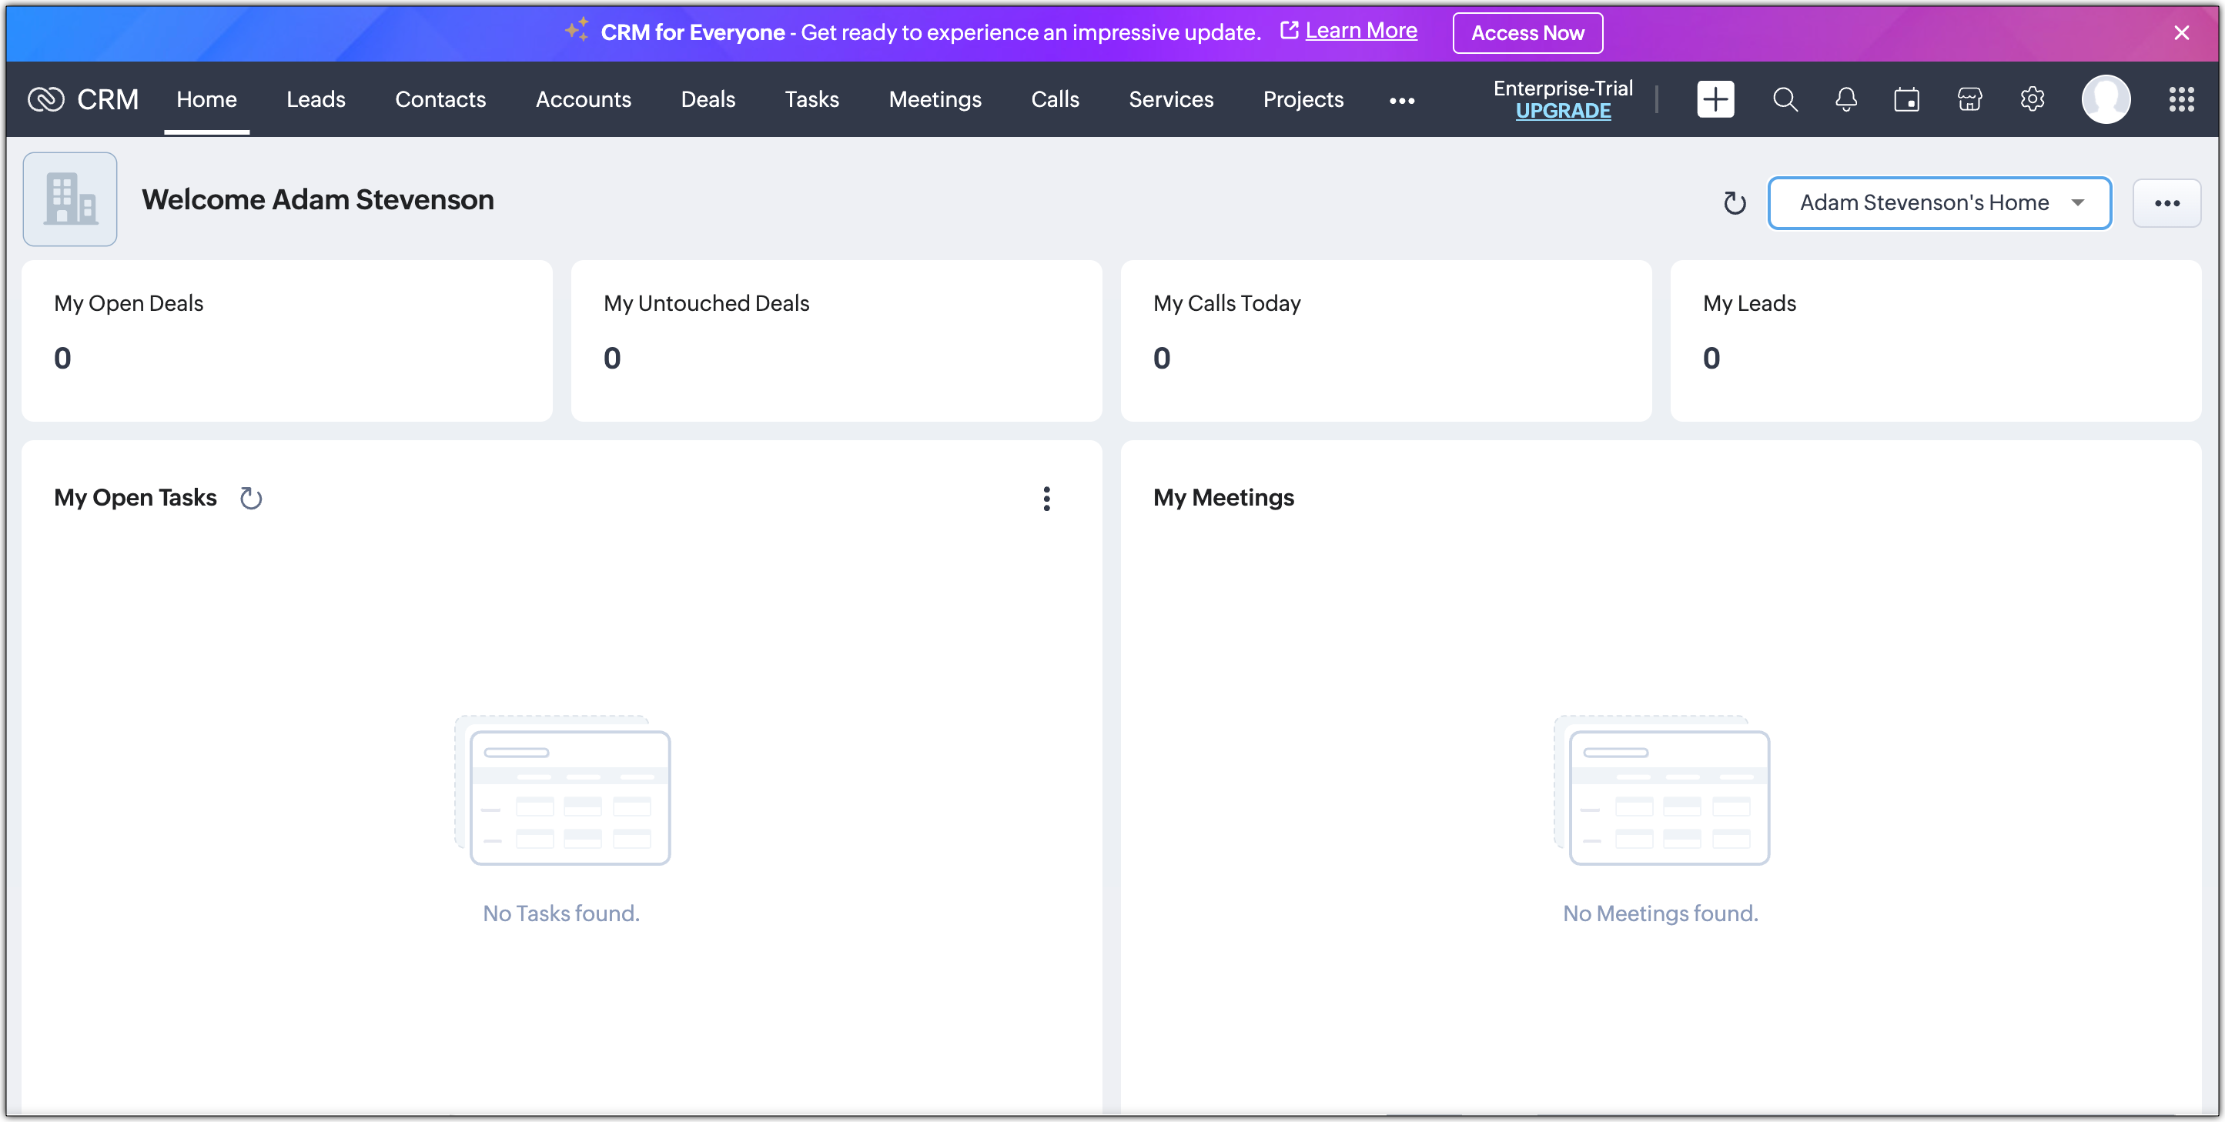Screen dimensions: 2225x1122
Task: Open My Open Tasks vertical dots menu
Action: pos(1046,498)
